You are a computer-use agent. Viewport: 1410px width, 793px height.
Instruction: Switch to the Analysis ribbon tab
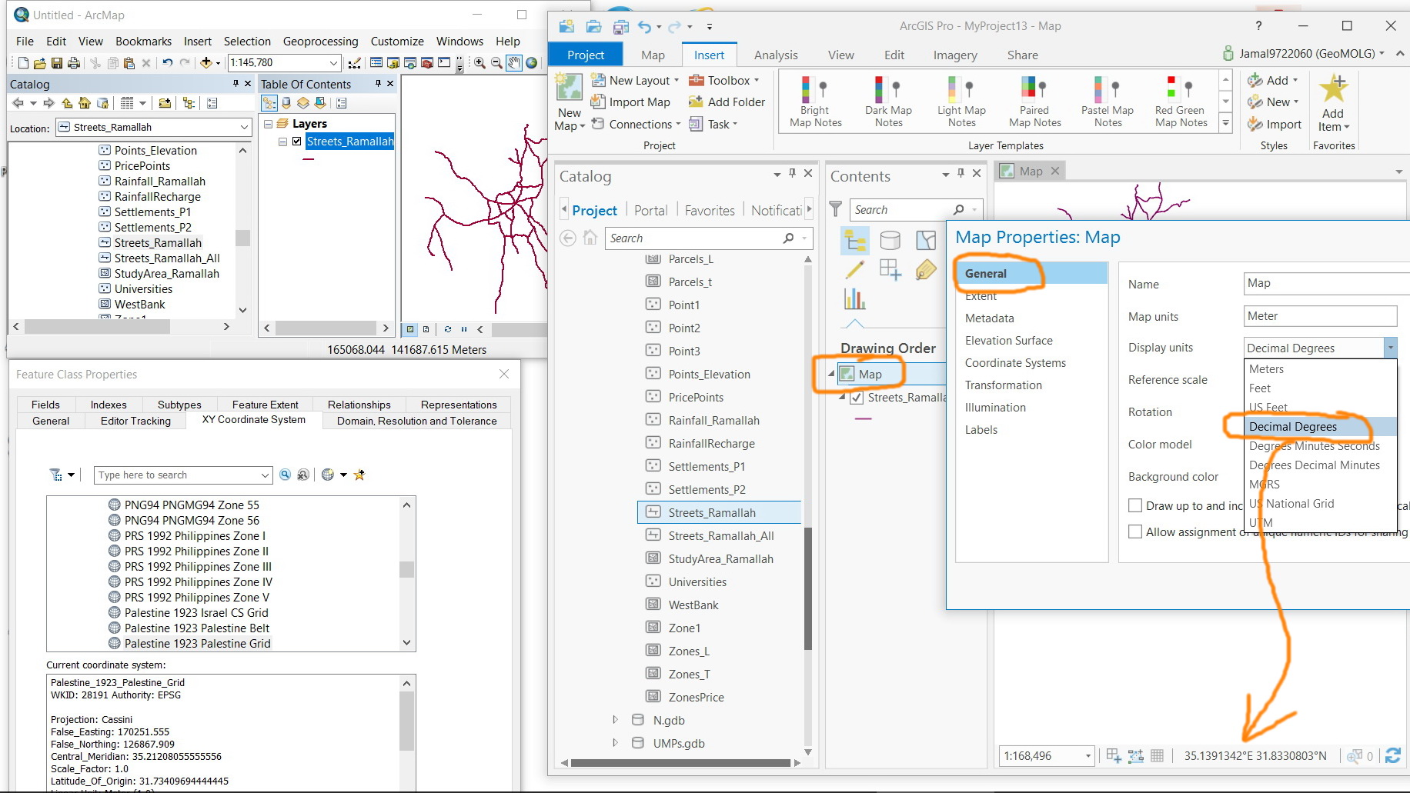[x=776, y=55]
